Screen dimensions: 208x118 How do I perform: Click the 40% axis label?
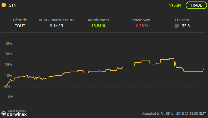[8, 44]
